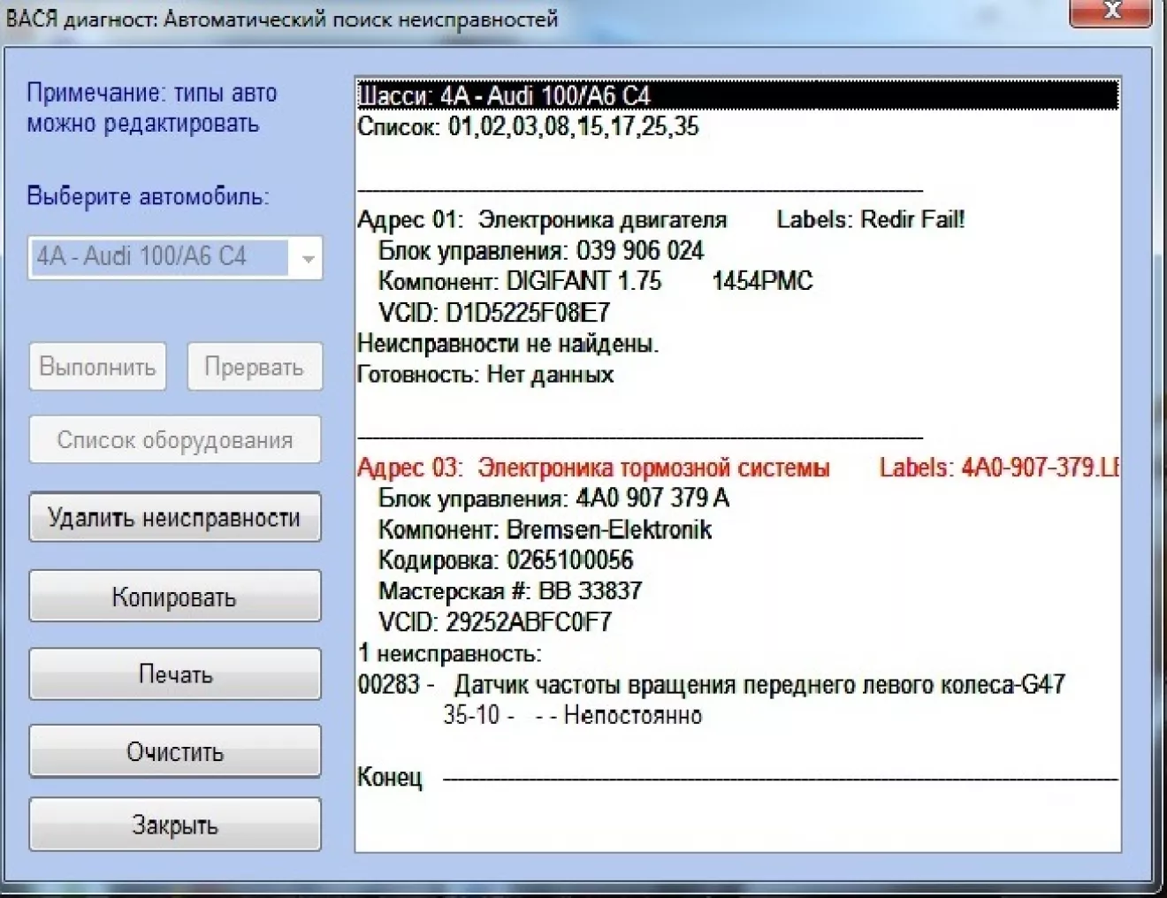Copy results with Копировать button
Viewport: 1167px width, 898px height.
(175, 597)
